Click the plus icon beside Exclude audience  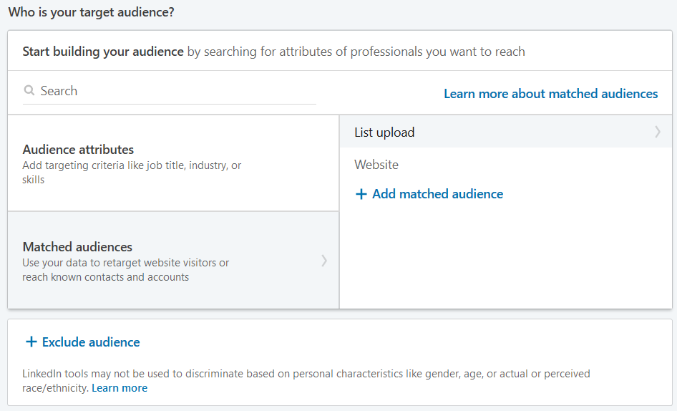(x=31, y=342)
